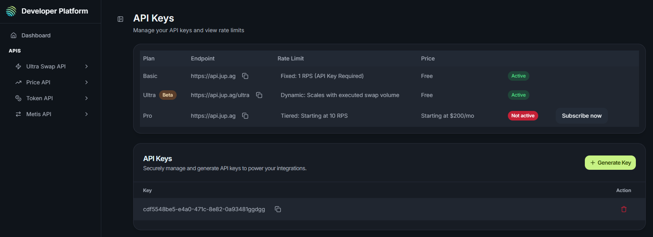Click the 'API Keys' page heading
The width and height of the screenshot is (653, 237).
153,18
